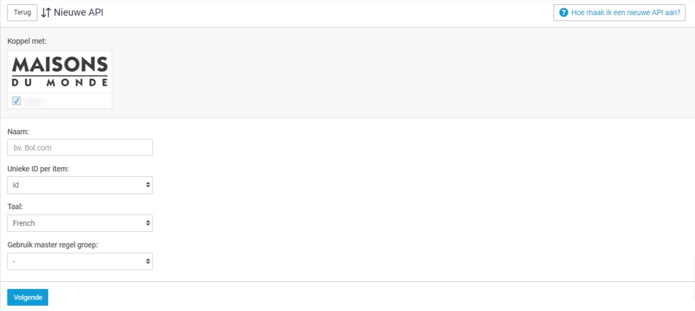Screen dimensions: 695x311
Task: Click the 'Naam:' field label
Action: pyautogui.click(x=18, y=131)
